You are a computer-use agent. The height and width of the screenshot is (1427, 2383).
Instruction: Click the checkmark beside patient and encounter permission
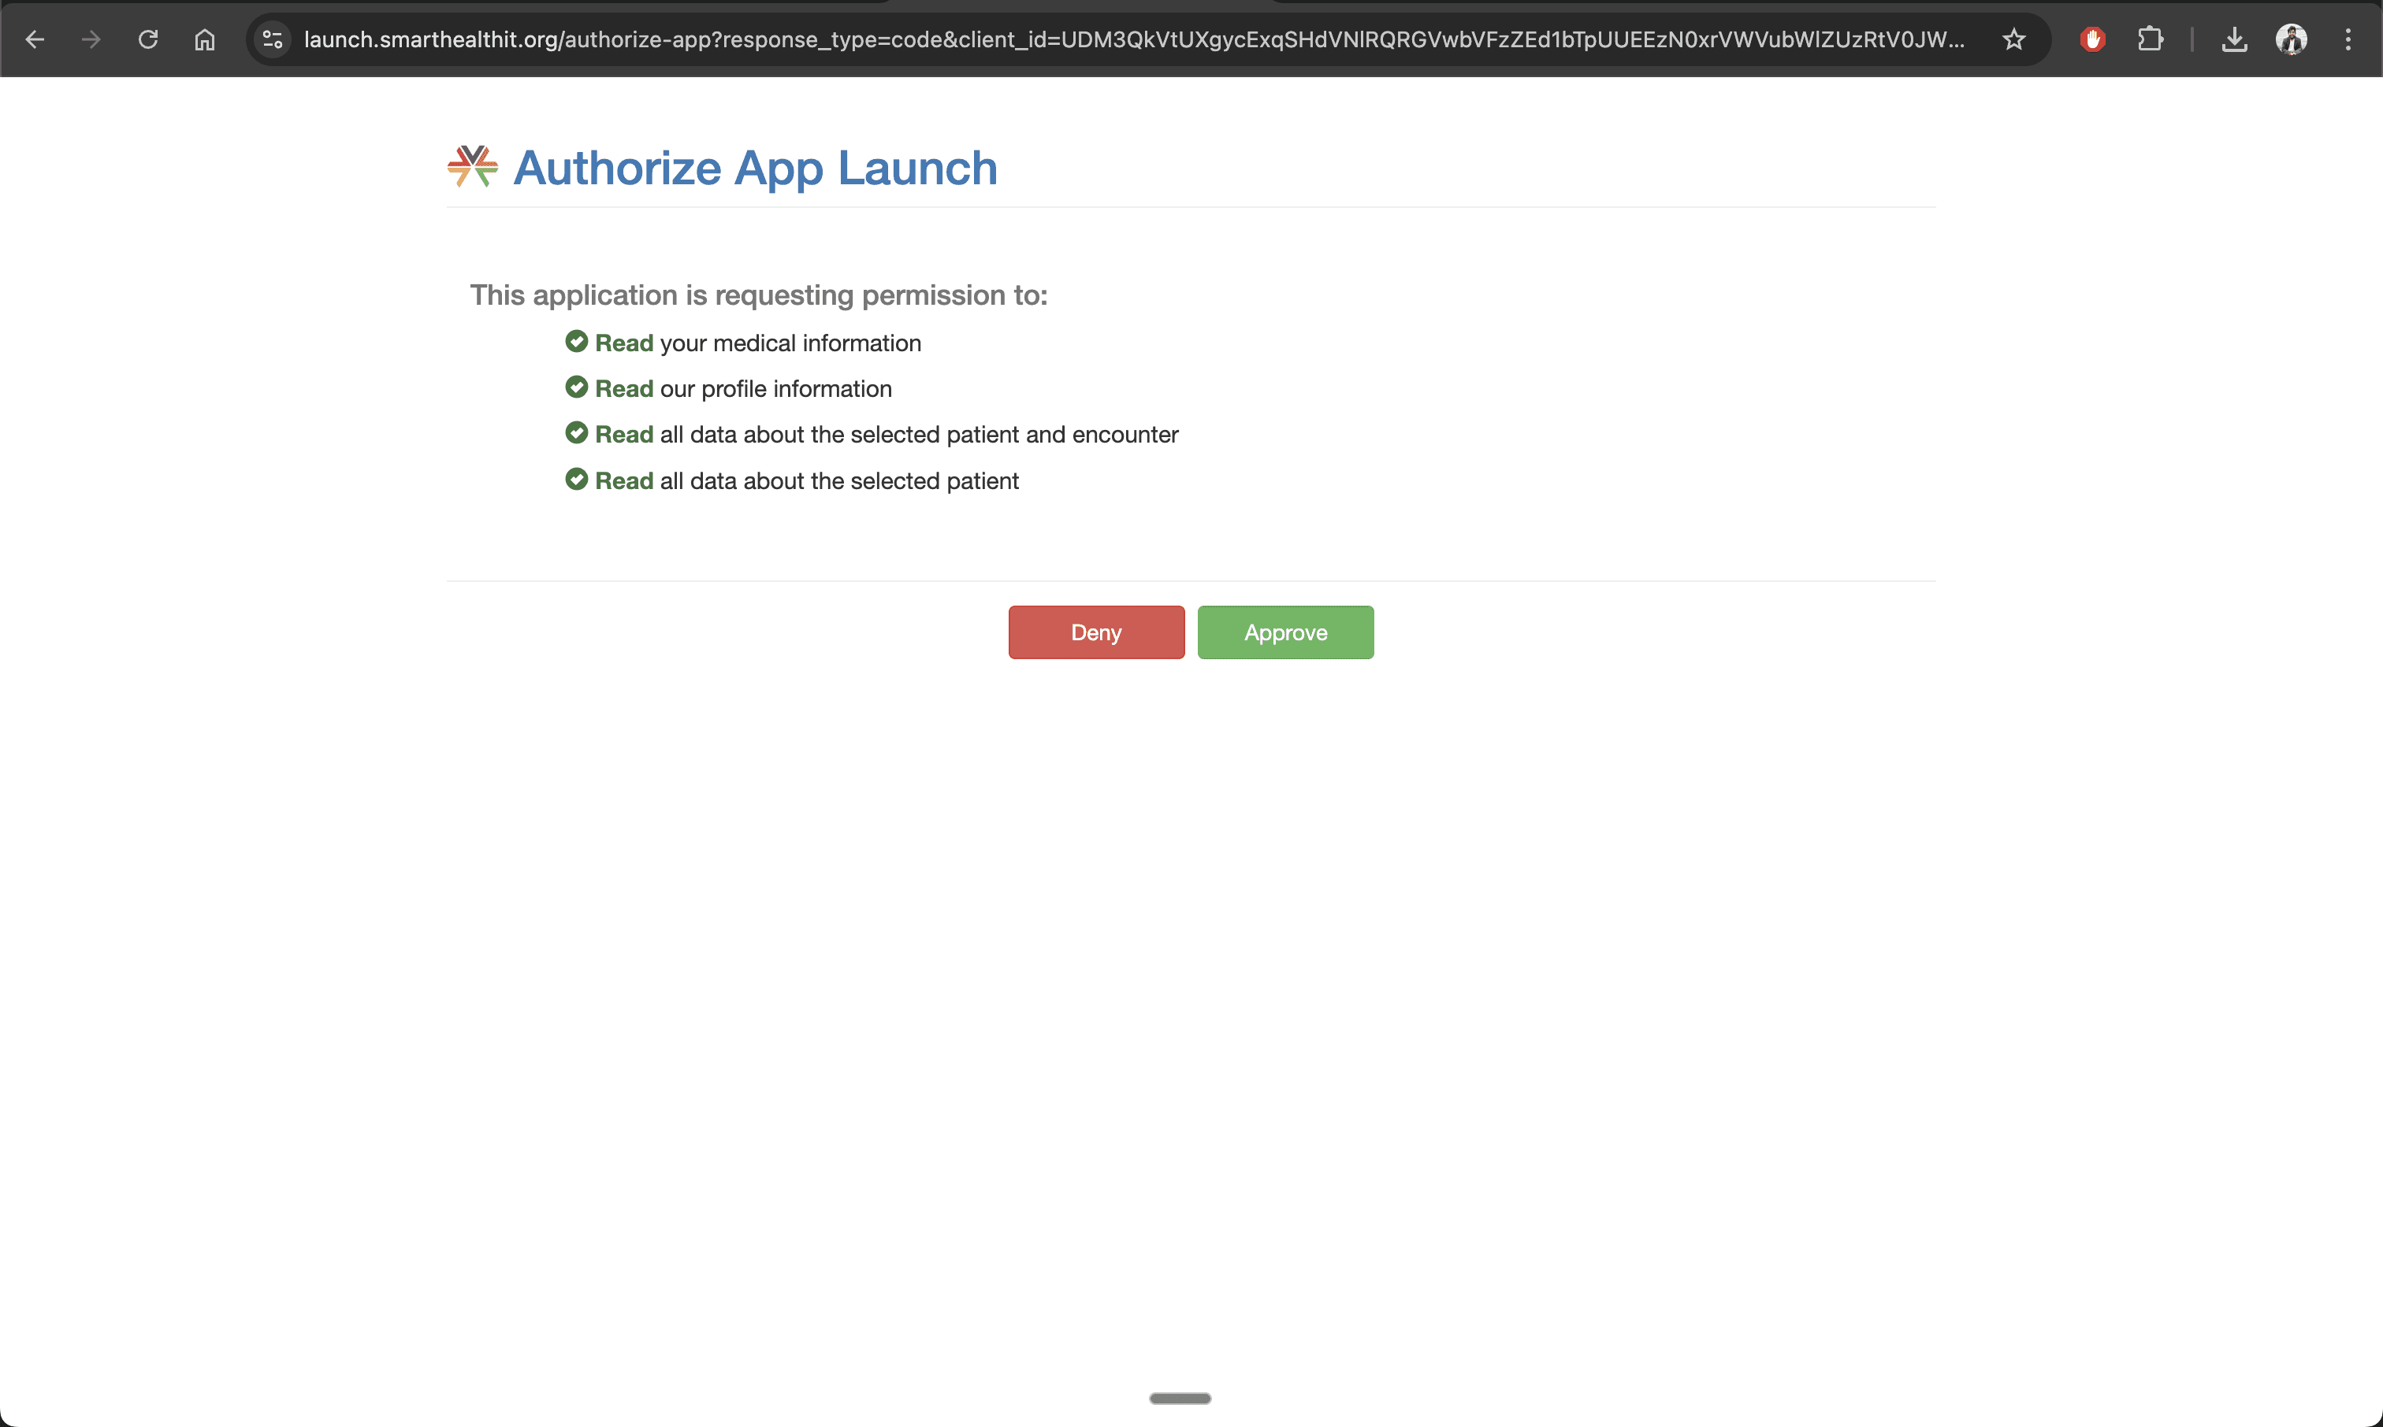[x=577, y=432]
